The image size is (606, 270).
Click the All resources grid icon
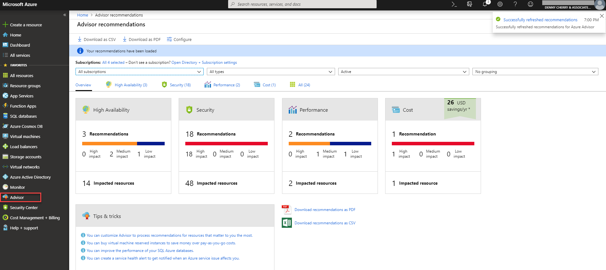point(5,76)
